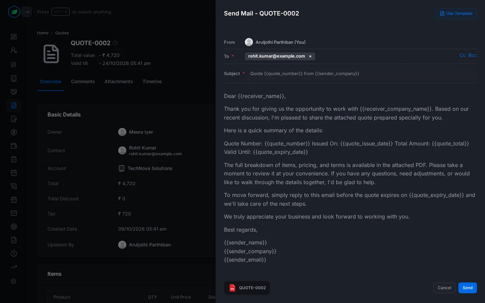Open the clipboard checkmark icon in sidebar
485x303 pixels.
pos(14,159)
